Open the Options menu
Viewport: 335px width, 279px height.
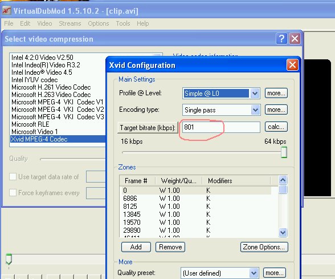(x=98, y=23)
